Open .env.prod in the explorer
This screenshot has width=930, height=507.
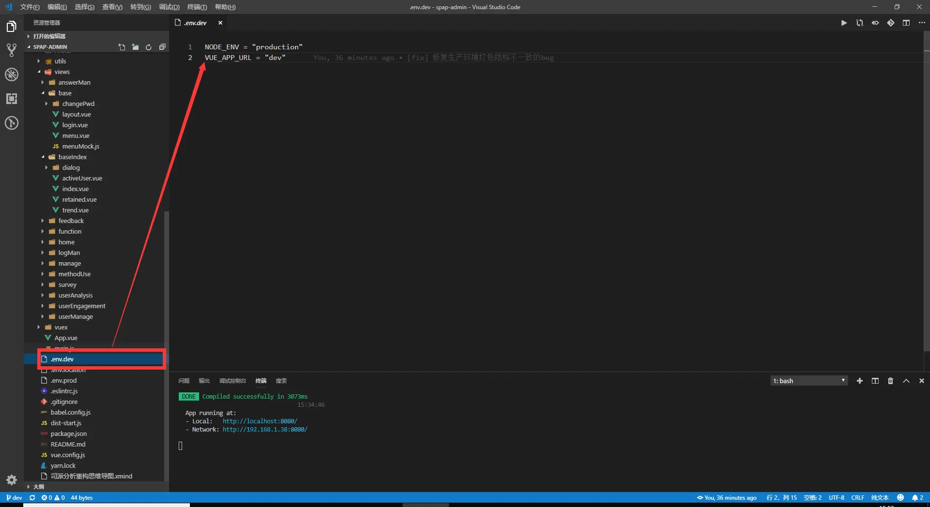point(63,380)
